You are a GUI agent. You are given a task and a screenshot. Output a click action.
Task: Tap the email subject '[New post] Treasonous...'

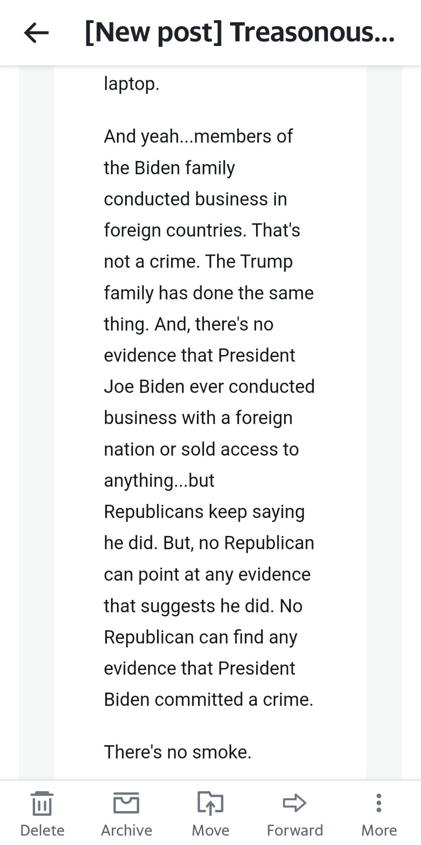(240, 33)
